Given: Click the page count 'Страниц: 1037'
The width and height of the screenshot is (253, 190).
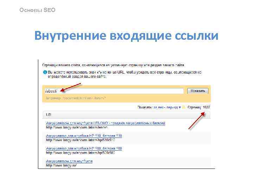Looking at the screenshot, I should pyautogui.click(x=199, y=107).
